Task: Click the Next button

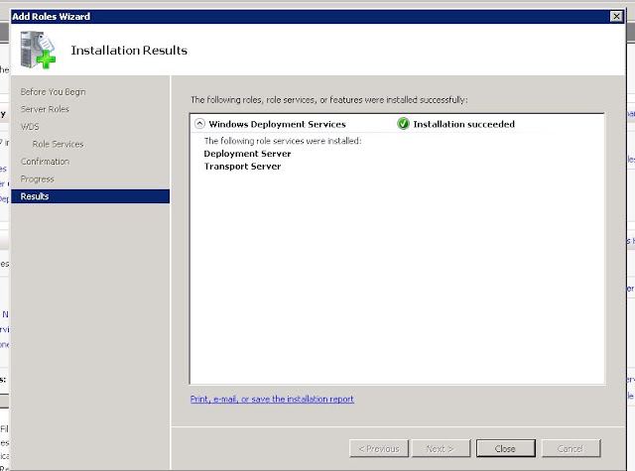Action: click(441, 448)
